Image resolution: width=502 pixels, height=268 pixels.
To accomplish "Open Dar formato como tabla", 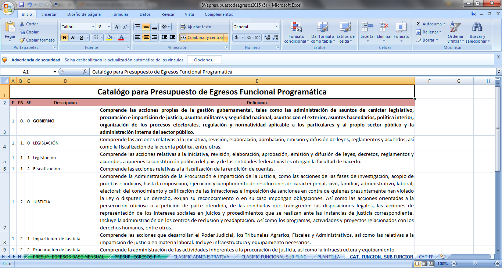I will coord(322,32).
